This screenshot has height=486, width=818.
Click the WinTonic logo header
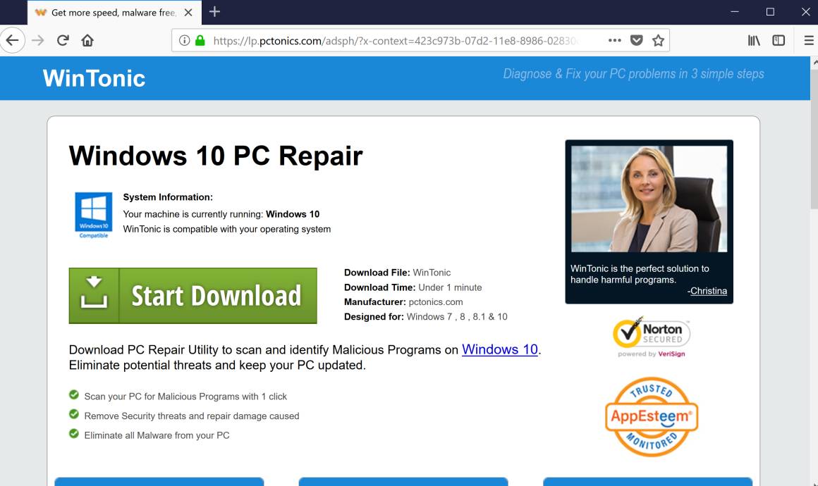pos(94,78)
